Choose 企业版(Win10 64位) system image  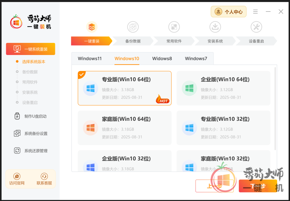(223, 88)
